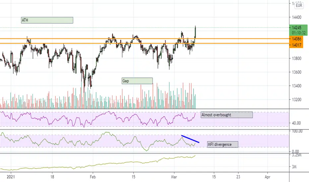
Task: Select the blue MFI divergence trendline
Action: pos(190,139)
